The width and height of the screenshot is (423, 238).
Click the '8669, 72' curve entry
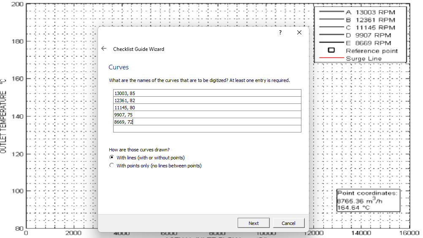click(207, 122)
